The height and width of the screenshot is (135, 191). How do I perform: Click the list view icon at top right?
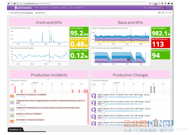(x=163, y=12)
